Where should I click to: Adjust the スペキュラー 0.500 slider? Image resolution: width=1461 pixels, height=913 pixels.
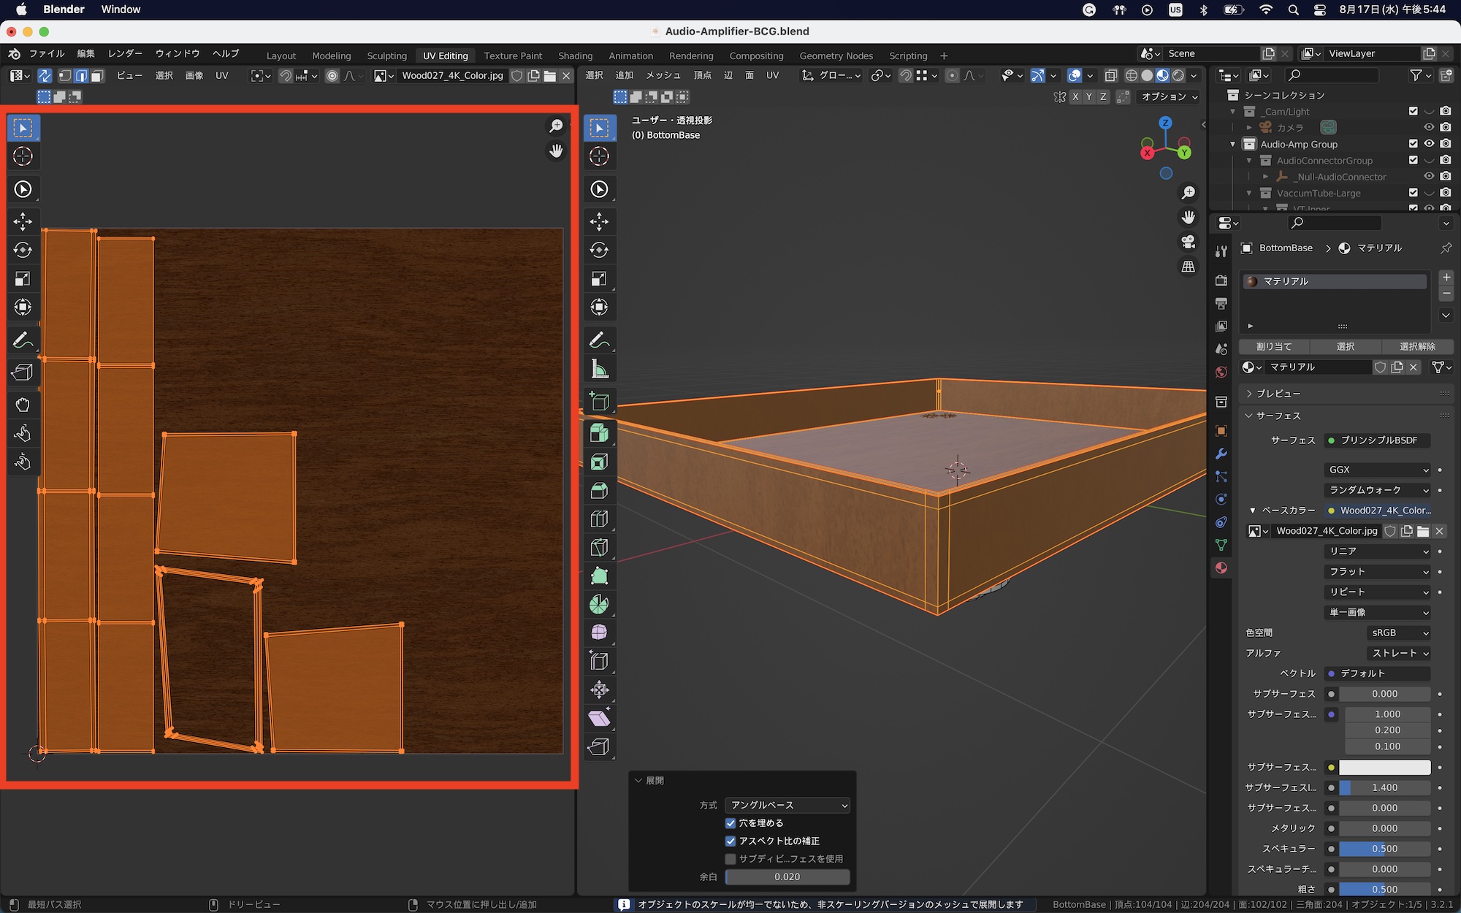click(x=1384, y=849)
